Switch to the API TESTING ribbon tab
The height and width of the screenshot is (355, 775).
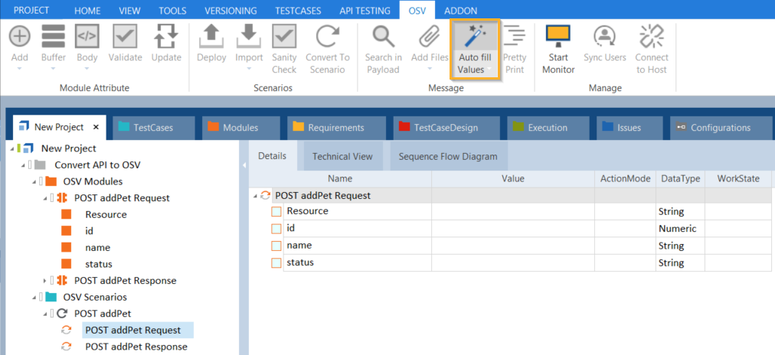[x=365, y=11]
